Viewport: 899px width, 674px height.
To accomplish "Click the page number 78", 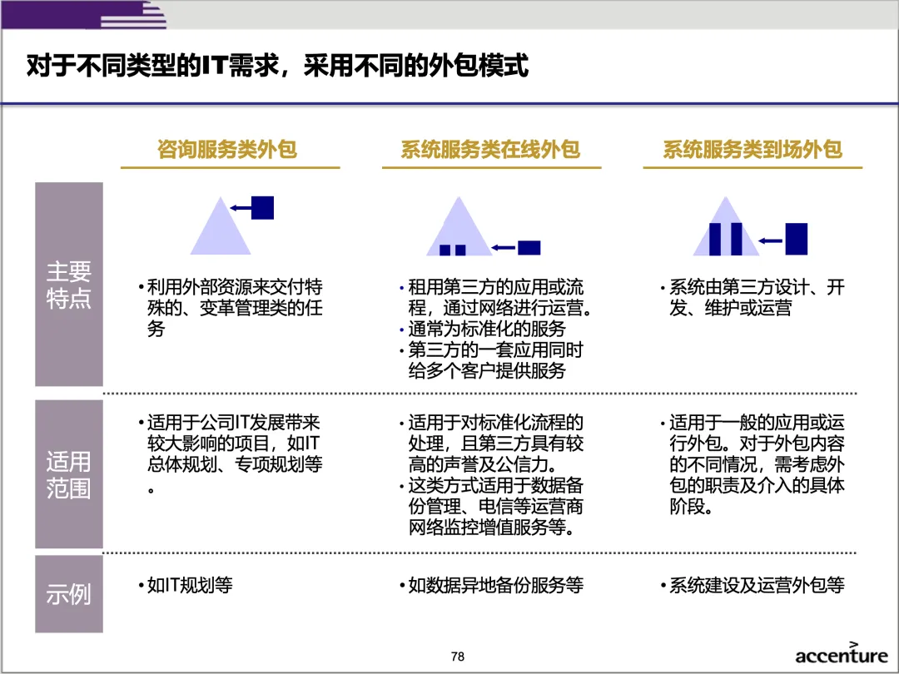I will point(458,657).
